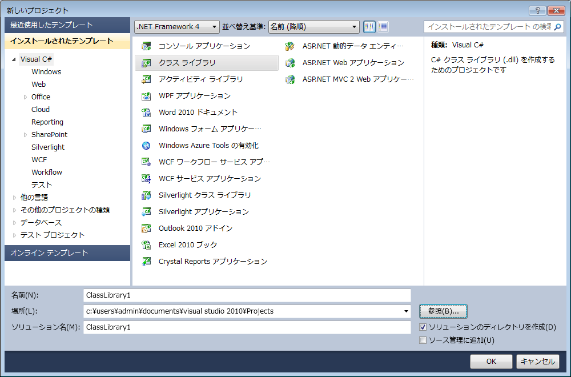This screenshot has height=377, width=571.
Task: Select Silverlight category in tree
Action: (x=48, y=147)
